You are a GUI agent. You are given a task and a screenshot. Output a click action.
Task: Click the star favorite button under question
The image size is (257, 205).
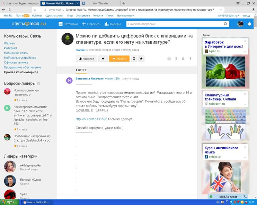point(141,59)
